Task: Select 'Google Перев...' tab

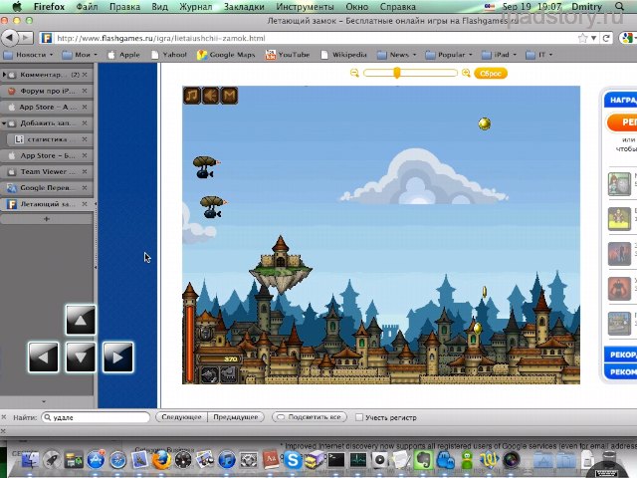Action: pos(48,188)
